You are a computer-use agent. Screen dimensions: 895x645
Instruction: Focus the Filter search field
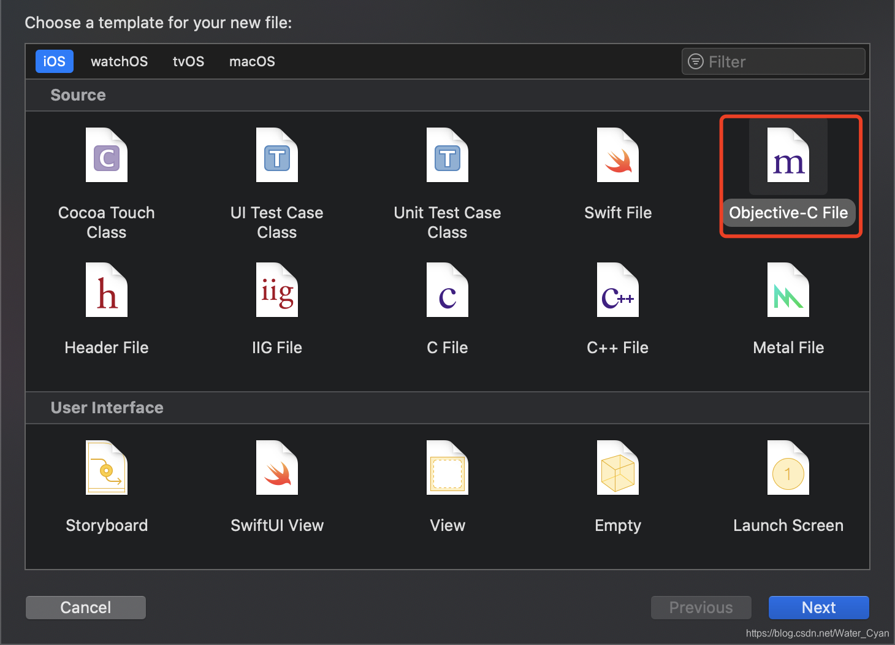(774, 61)
